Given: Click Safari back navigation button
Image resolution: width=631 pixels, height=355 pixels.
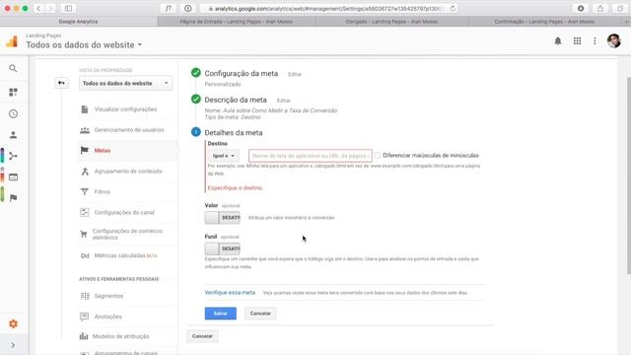Looking at the screenshot, I should tap(38, 9).
